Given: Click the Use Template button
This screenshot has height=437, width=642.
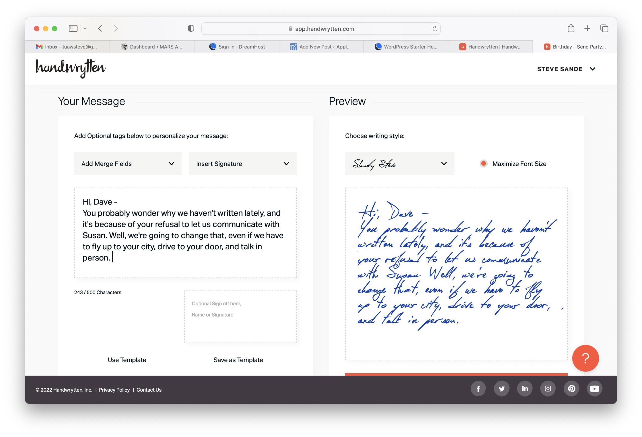Looking at the screenshot, I should (x=127, y=359).
